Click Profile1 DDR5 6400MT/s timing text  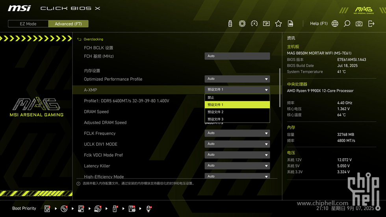click(126, 101)
